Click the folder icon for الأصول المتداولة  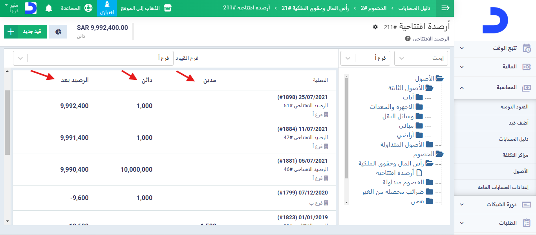pyautogui.click(x=429, y=145)
